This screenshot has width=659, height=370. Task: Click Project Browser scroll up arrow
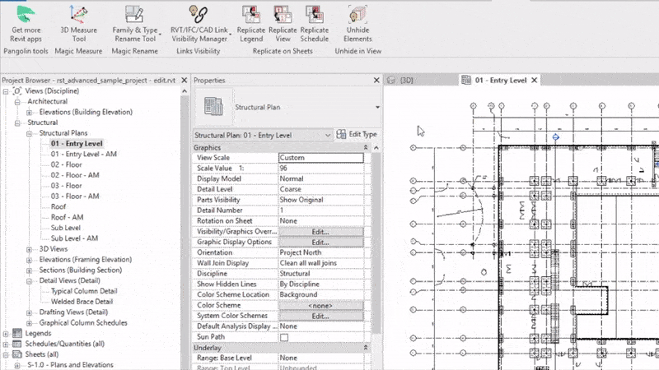pos(185,91)
